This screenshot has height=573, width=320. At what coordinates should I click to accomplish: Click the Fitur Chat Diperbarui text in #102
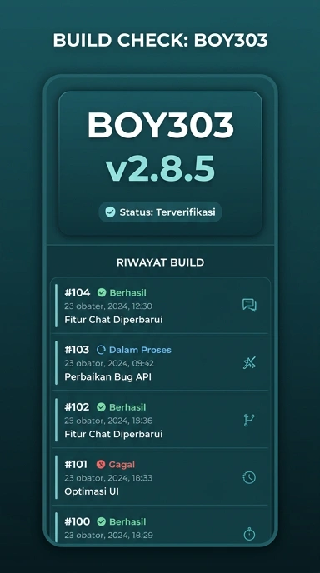(x=113, y=434)
